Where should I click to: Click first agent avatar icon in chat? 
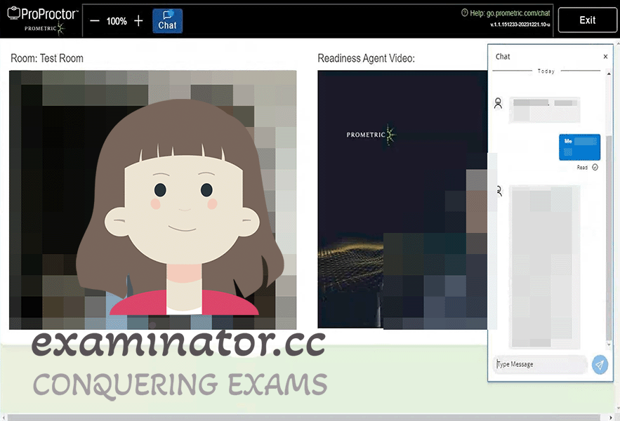point(499,103)
